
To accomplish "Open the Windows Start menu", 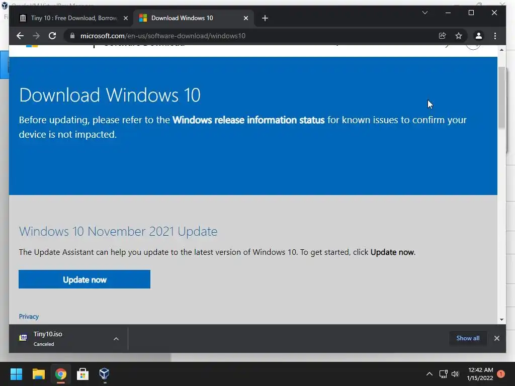I will point(16,374).
